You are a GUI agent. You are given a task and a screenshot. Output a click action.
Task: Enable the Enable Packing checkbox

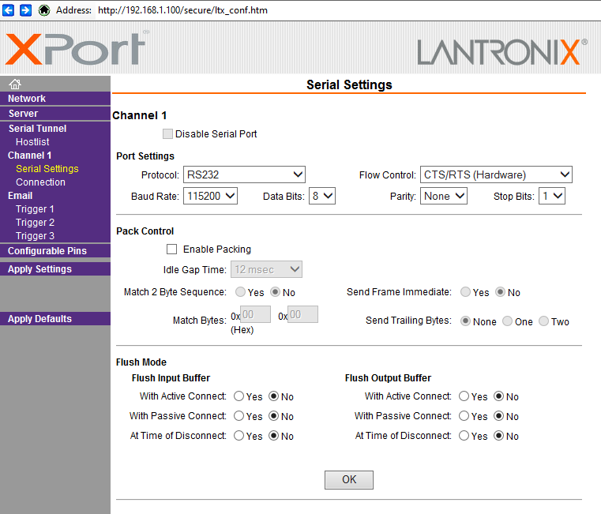click(x=171, y=249)
